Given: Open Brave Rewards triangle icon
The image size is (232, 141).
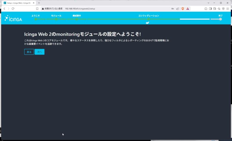Looking at the screenshot, I should [188, 9].
